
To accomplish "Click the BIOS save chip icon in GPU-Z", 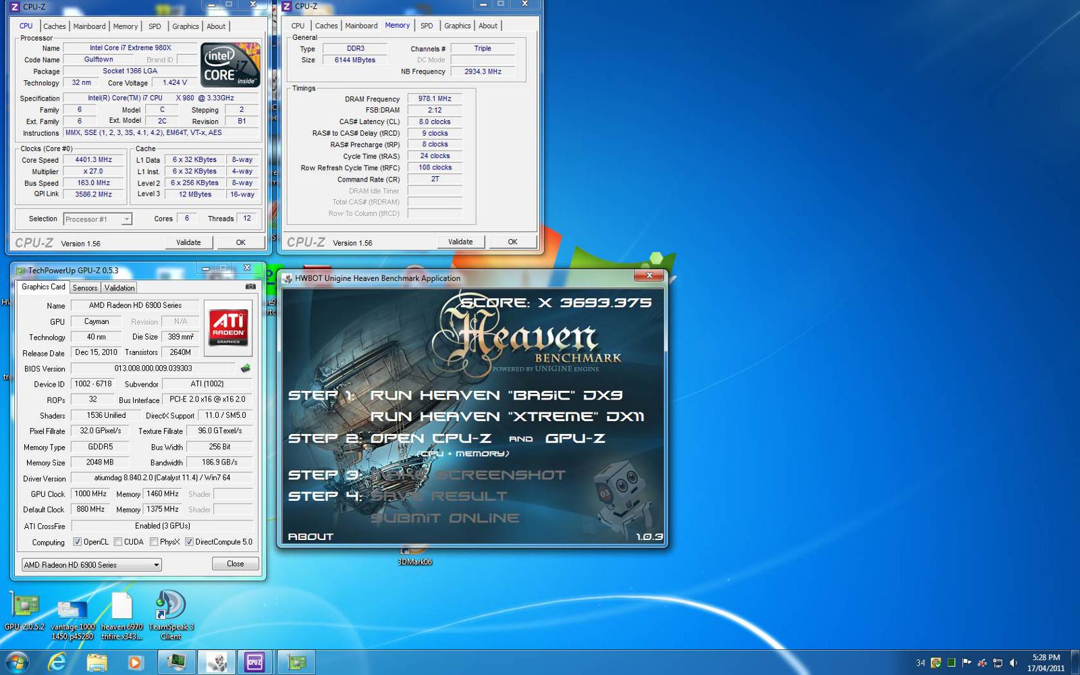I will [x=246, y=369].
